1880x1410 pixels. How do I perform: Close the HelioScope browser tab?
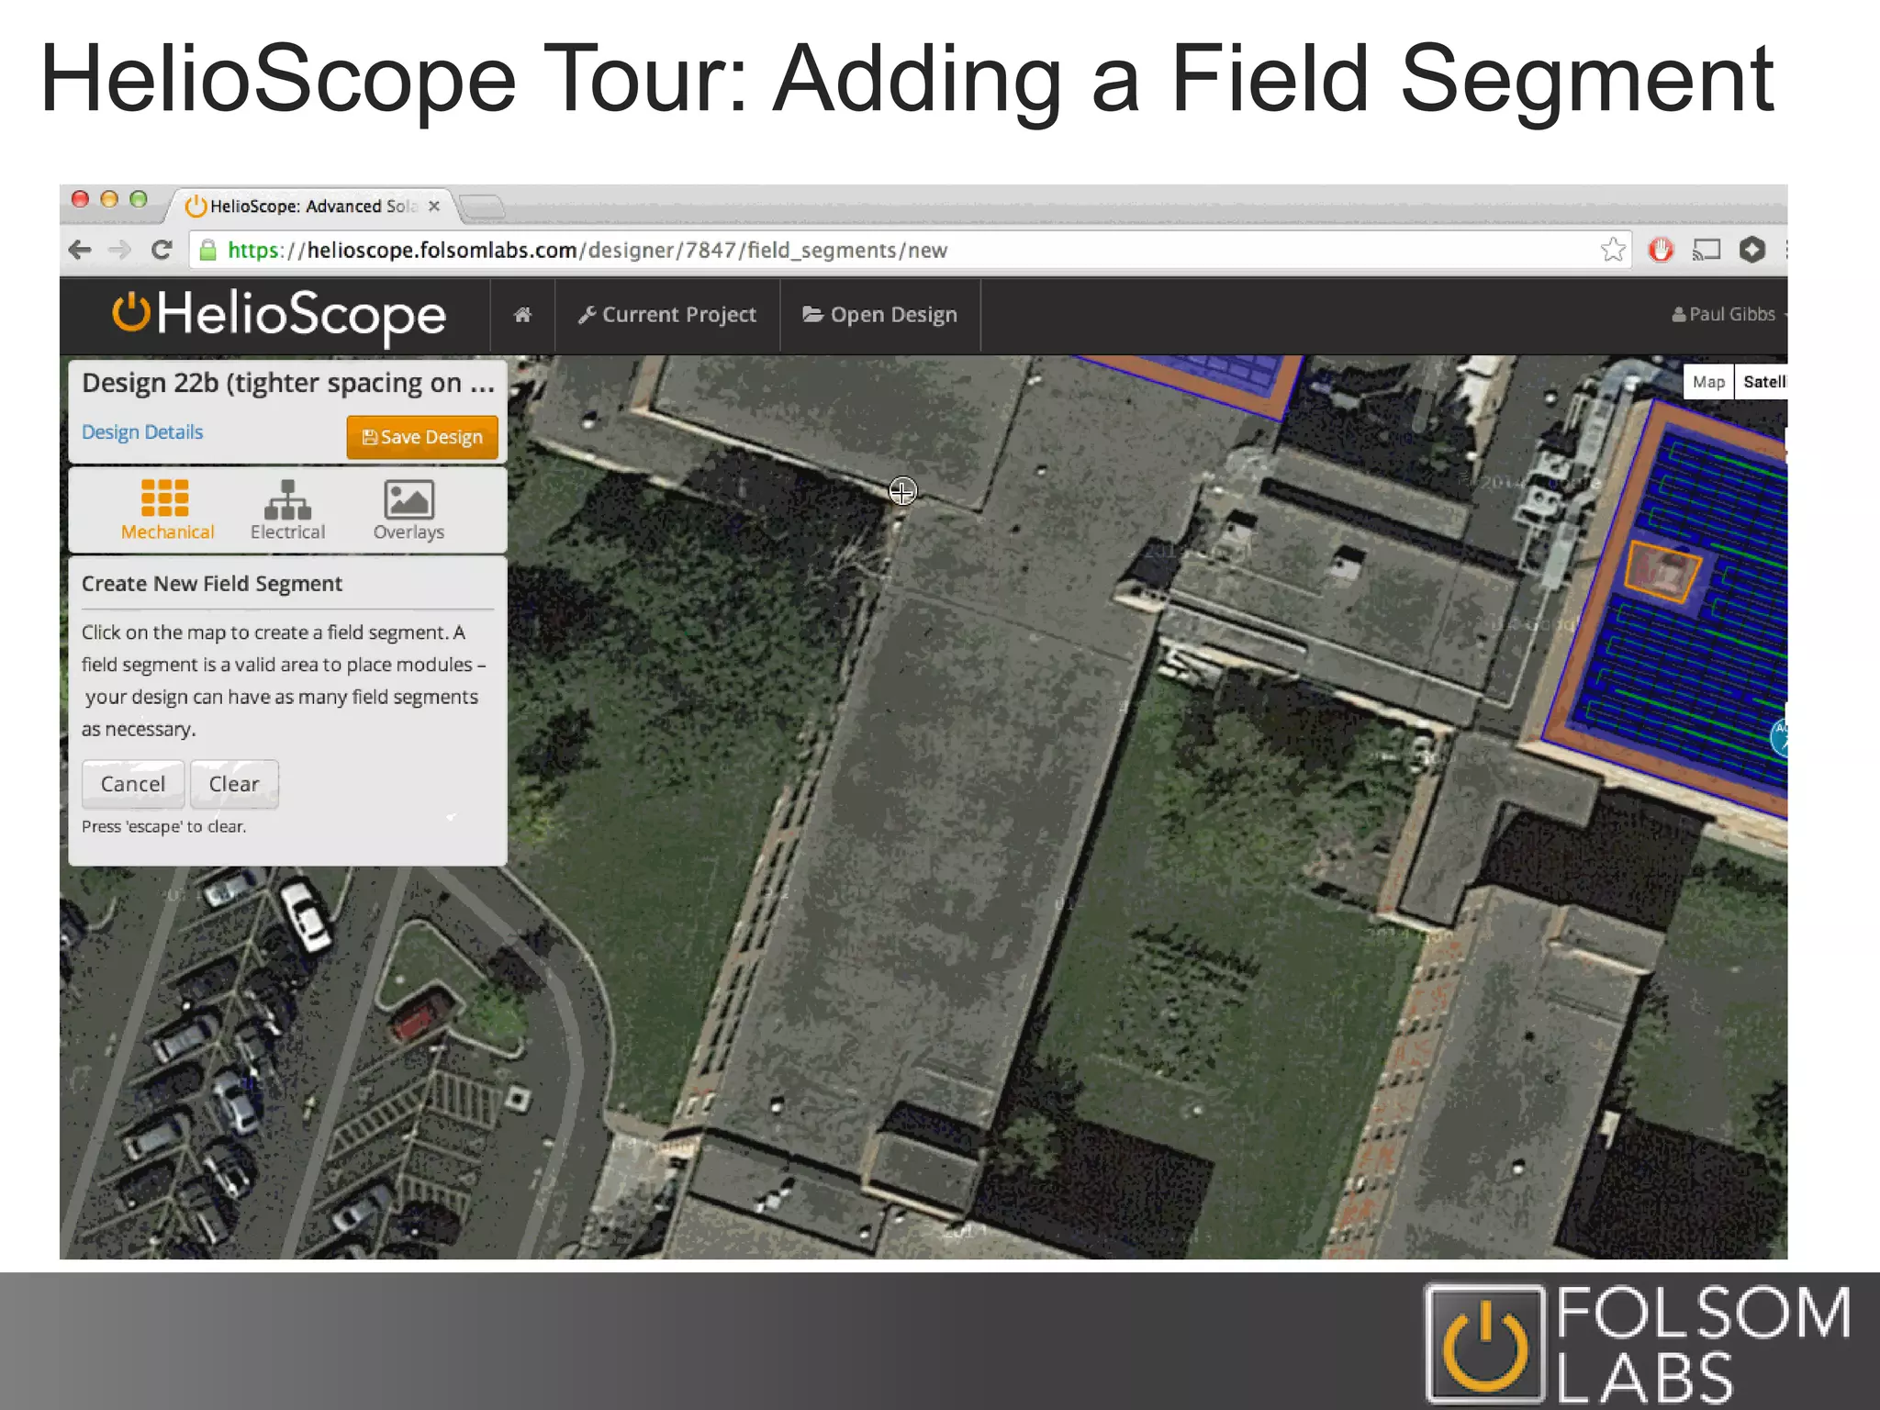coord(434,206)
